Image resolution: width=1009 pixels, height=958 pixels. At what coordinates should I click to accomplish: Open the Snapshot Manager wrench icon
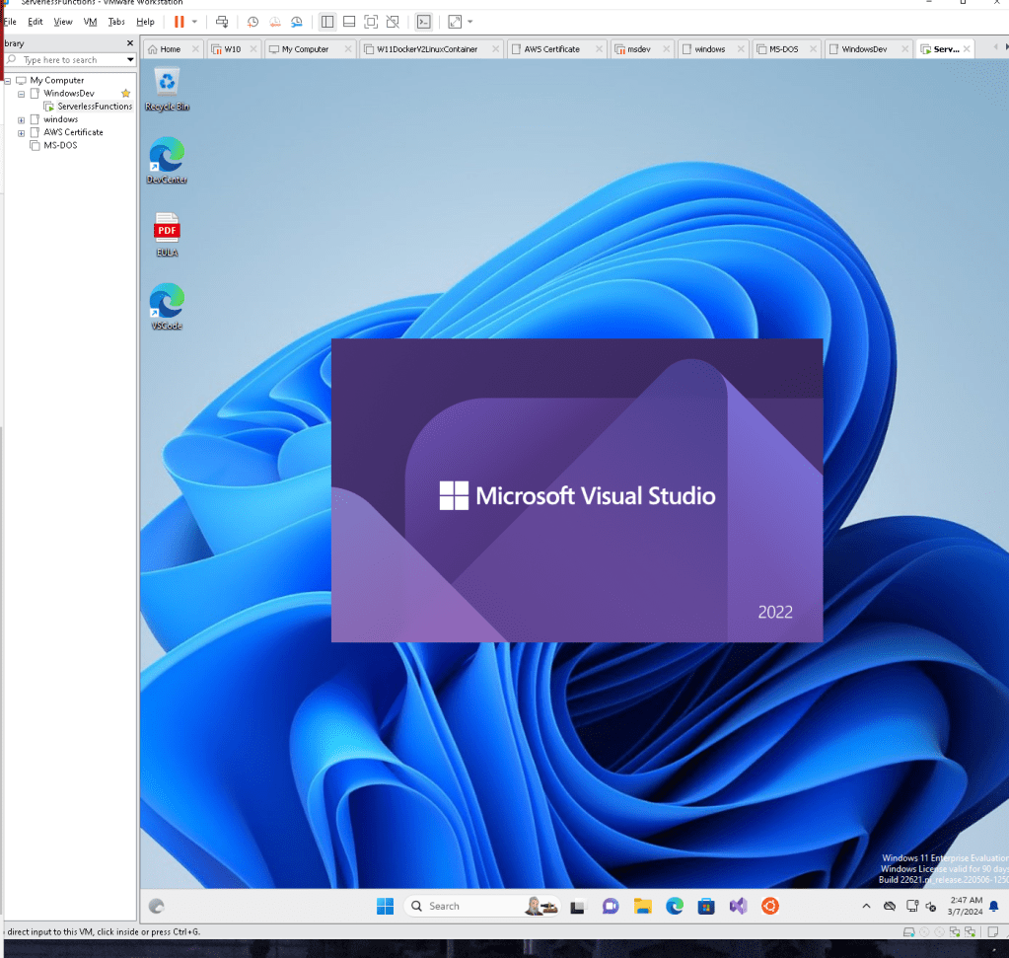pos(297,22)
